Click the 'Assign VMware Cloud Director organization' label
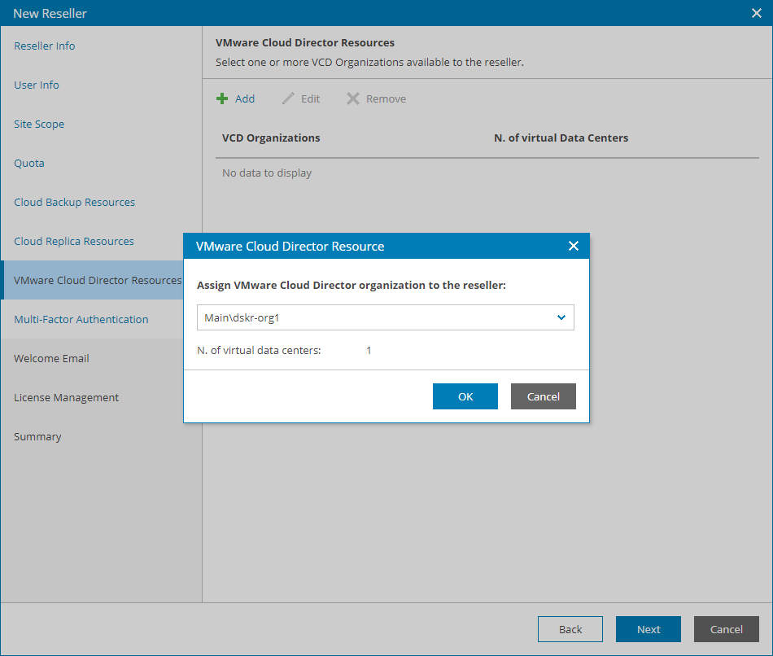Screen dimensions: 773x656 pos(352,285)
